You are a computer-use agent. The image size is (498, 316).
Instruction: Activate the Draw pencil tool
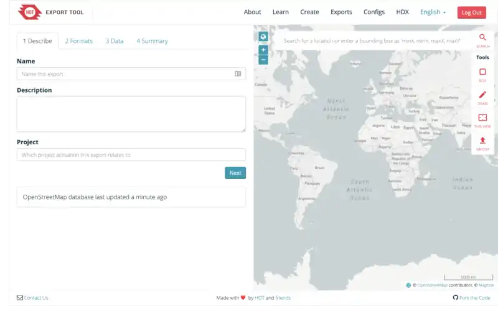(482, 95)
